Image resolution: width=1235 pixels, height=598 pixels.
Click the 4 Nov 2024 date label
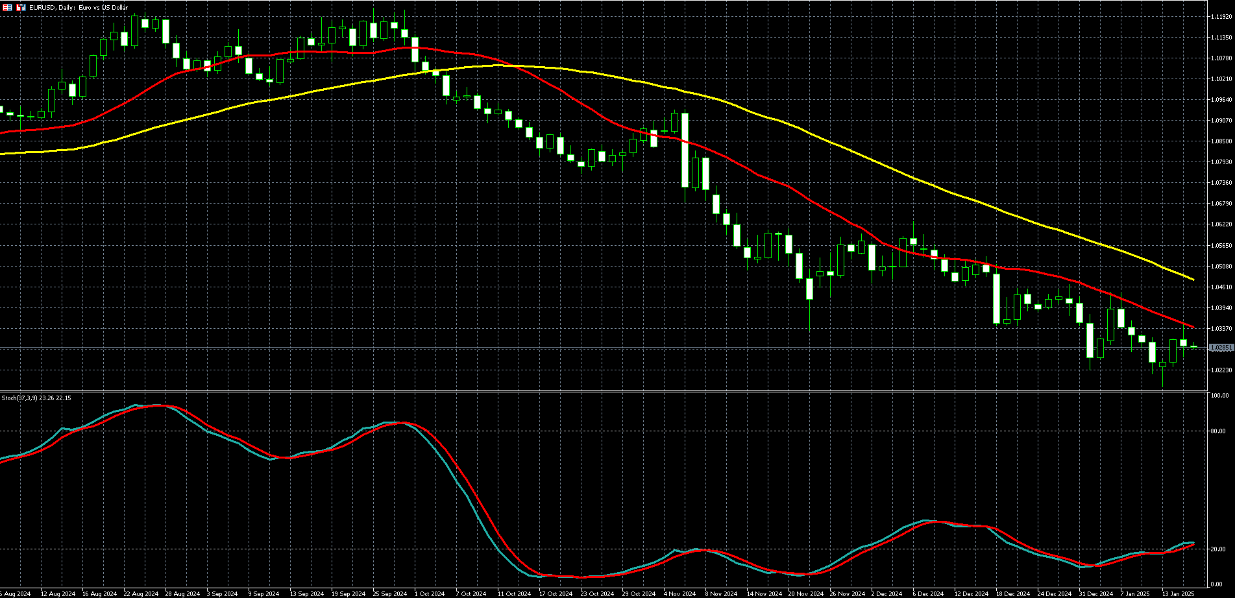coord(679,593)
